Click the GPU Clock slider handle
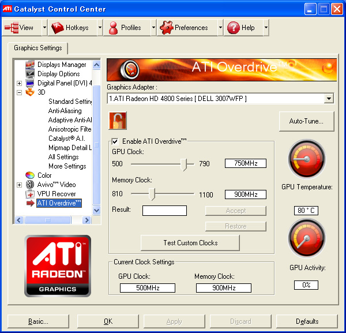The height and width of the screenshot is (333, 346). click(183, 164)
